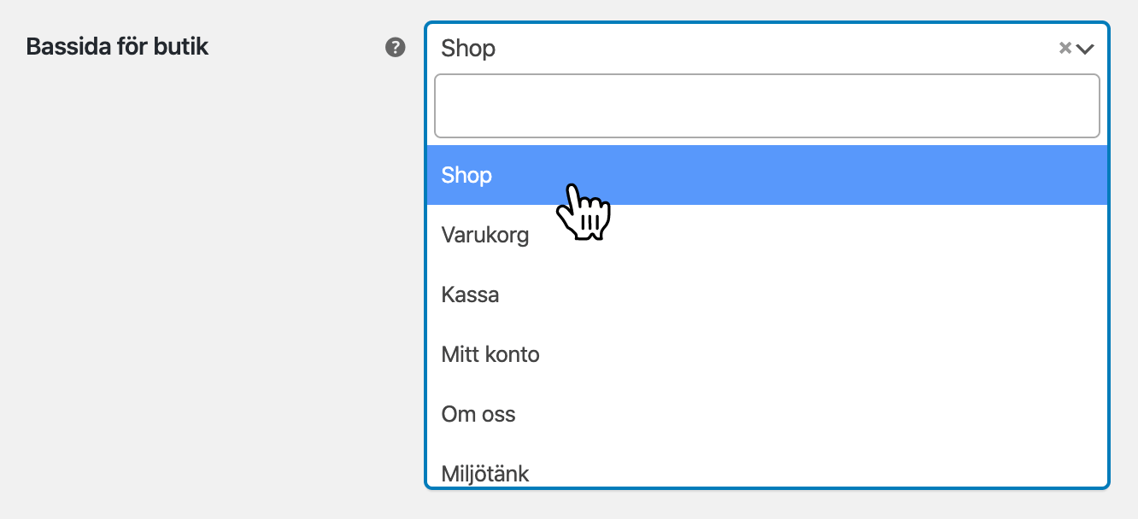Click inside the empty filter field
Image resolution: width=1138 pixels, height=519 pixels.
766,106
